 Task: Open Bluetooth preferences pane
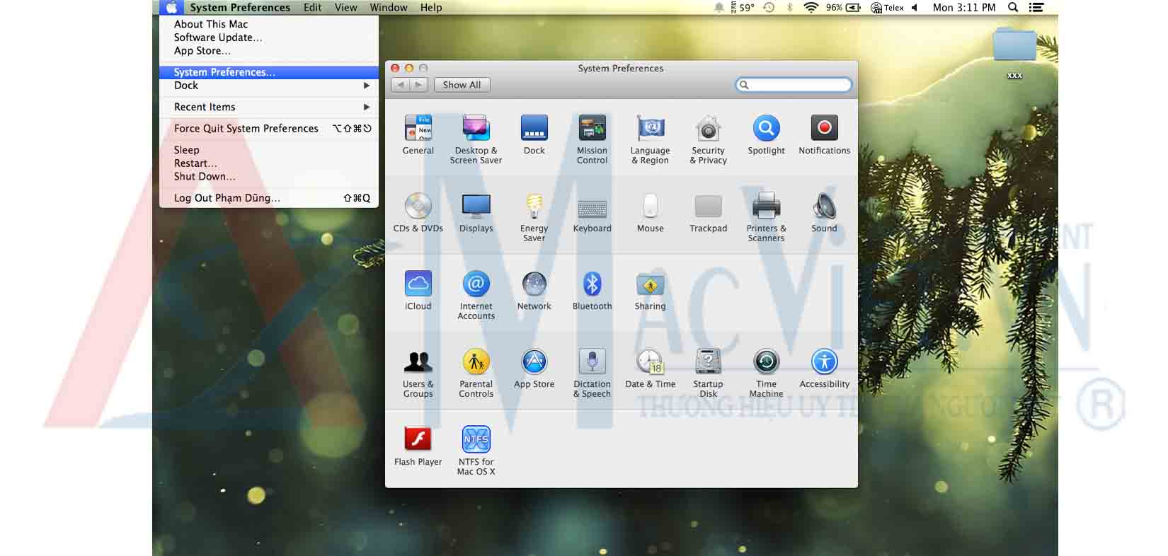592,291
